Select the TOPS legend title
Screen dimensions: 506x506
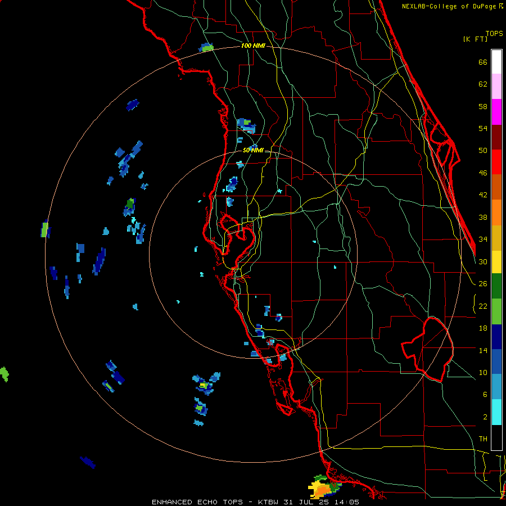tap(494, 33)
